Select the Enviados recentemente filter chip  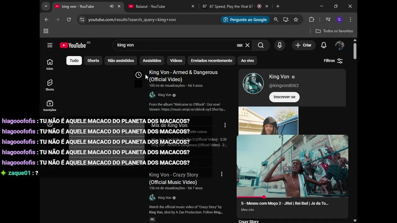(x=212, y=61)
